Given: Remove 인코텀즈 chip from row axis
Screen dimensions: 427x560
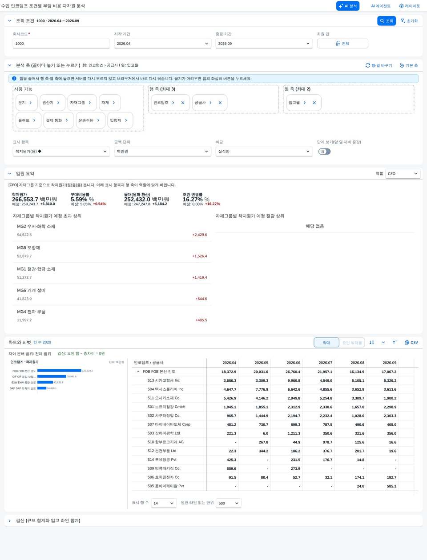Looking at the screenshot, I should coord(183,103).
